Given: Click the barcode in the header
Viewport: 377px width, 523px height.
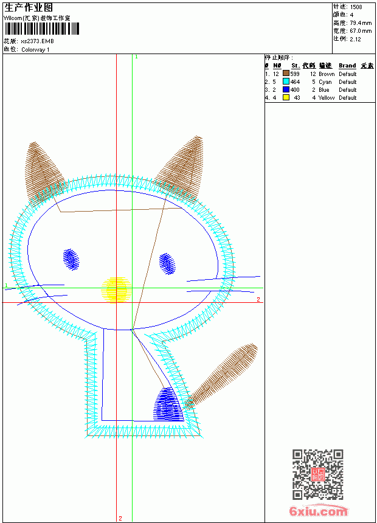Looking at the screenshot, I should (x=42, y=29).
